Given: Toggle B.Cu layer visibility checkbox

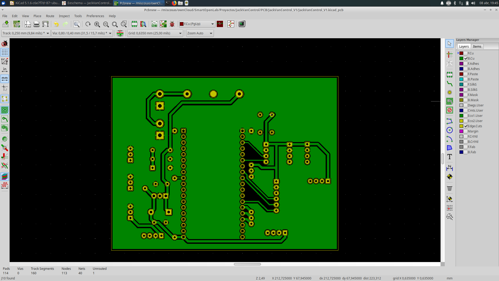Looking at the screenshot, I should (466, 59).
